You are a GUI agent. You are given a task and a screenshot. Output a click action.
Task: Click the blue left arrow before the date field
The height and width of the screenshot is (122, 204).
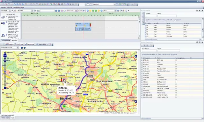[x=56, y=10]
